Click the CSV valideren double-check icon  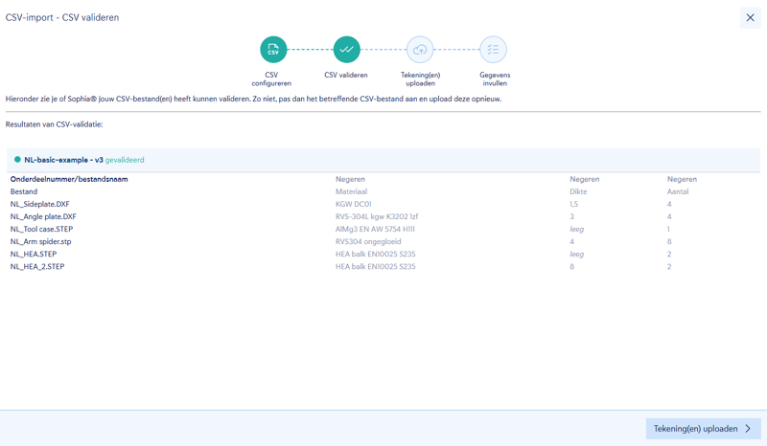point(346,50)
